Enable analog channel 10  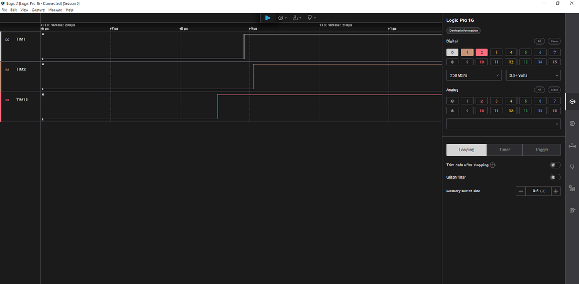pos(482,111)
